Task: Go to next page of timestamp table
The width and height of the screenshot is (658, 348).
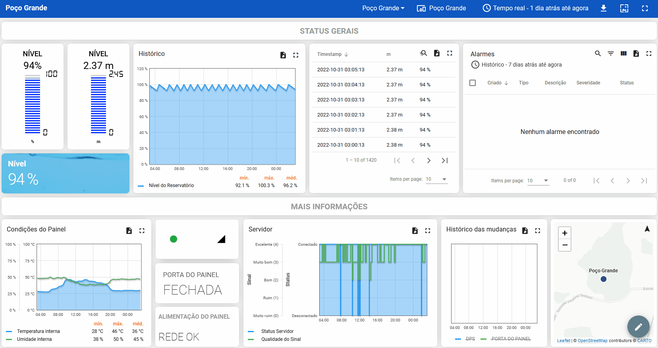Action: click(x=428, y=161)
